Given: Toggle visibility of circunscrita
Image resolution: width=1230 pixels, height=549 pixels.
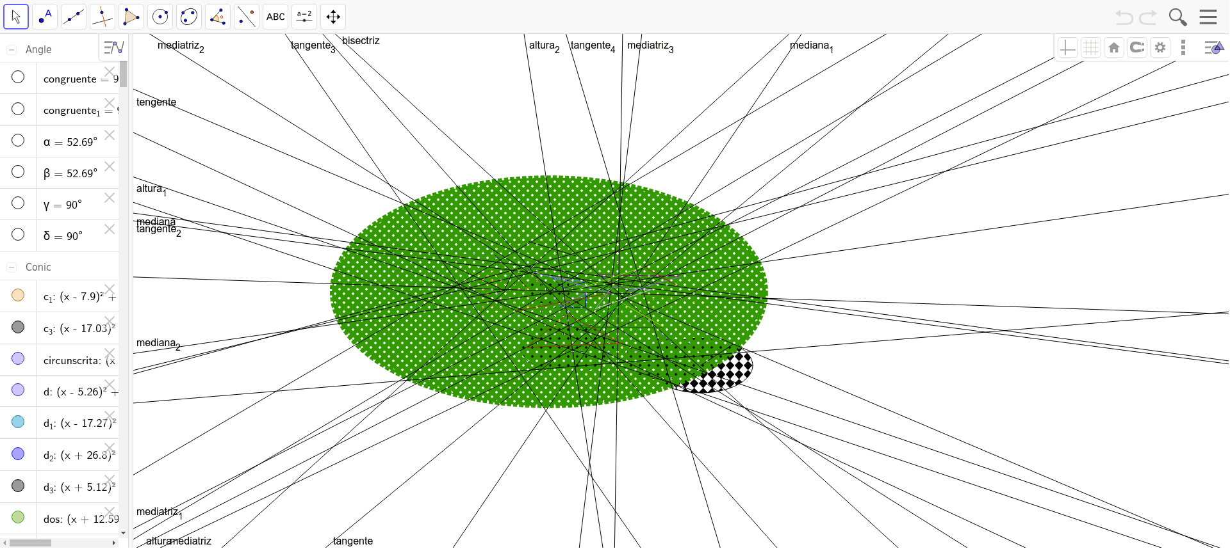Looking at the screenshot, I should pos(18,358).
